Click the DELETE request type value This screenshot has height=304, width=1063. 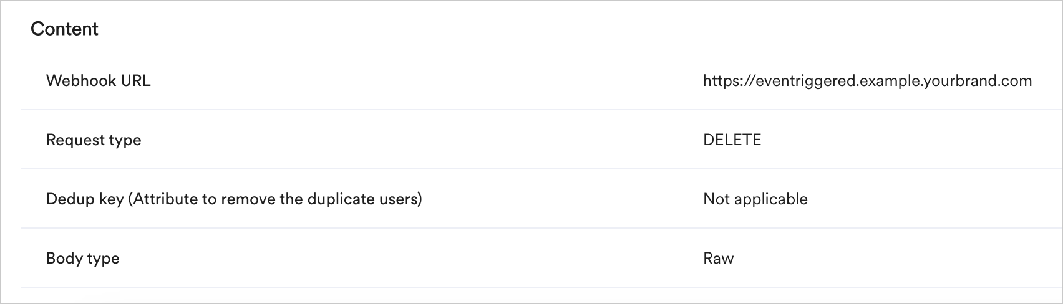(x=732, y=140)
